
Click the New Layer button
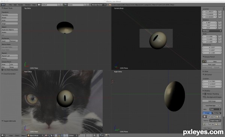pos(212,64)
